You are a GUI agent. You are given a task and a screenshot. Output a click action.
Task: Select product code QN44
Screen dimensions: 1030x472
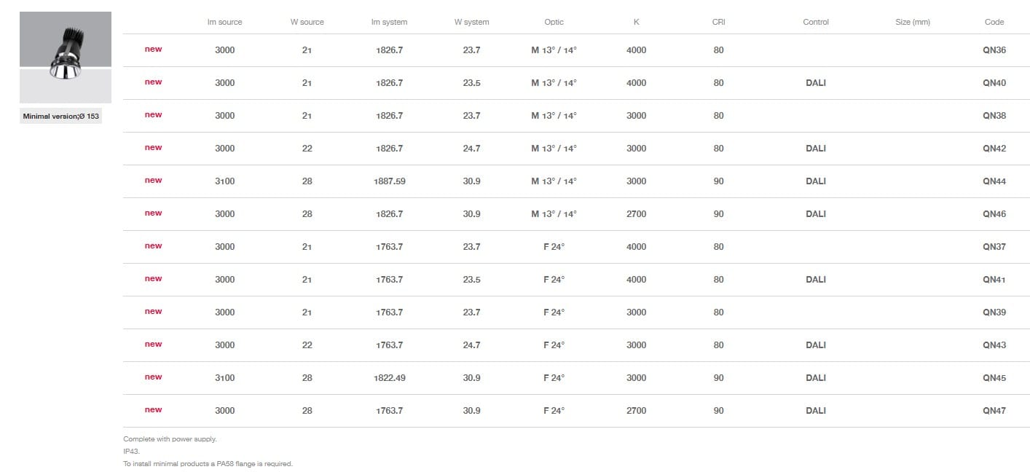pyautogui.click(x=994, y=181)
